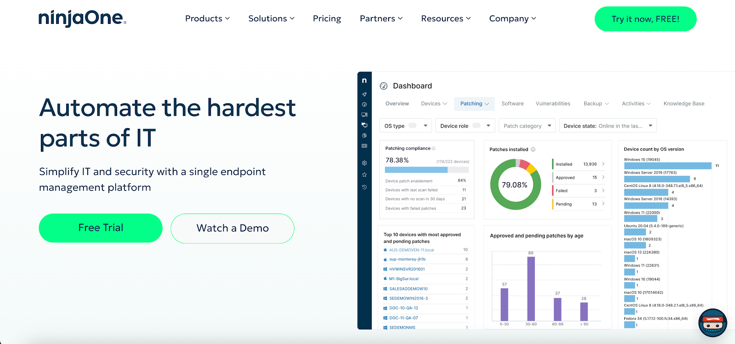Click the ninjaOne logo in header
Image resolution: width=735 pixels, height=344 pixels.
coord(82,18)
